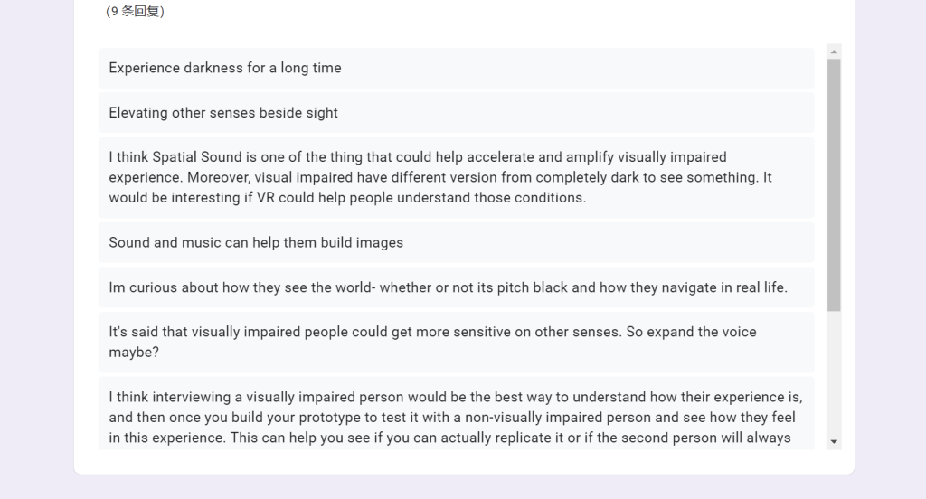The height and width of the screenshot is (499, 926).
Task: Click the scrollbar down arrow
Action: pyautogui.click(x=834, y=442)
